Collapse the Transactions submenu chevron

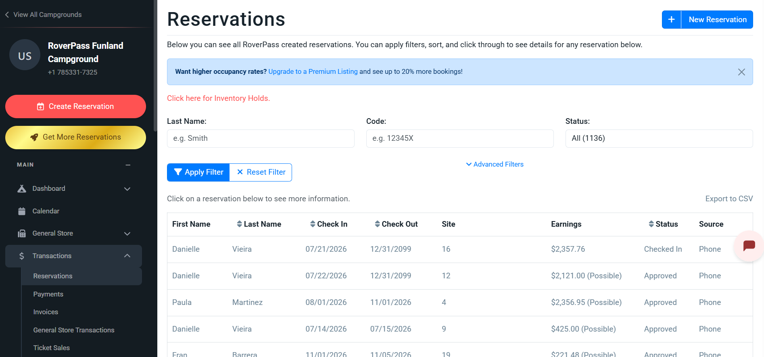coord(127,256)
